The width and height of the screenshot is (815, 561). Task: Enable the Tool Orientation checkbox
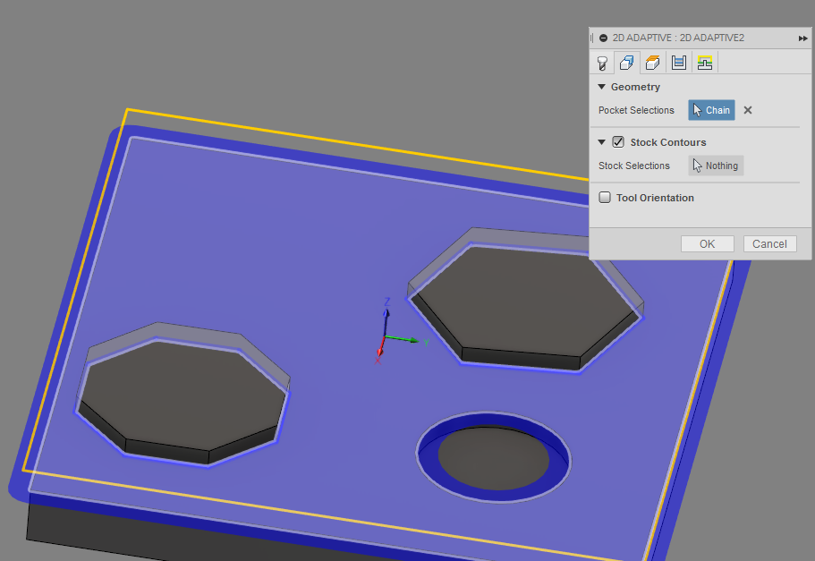605,198
